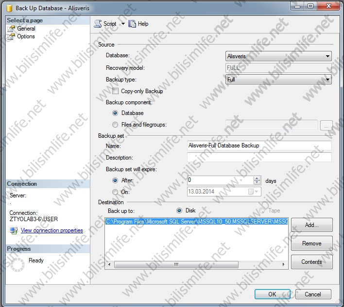This screenshot has height=307, width=344.
Task: Click the backup Description text field
Action: pos(259,158)
